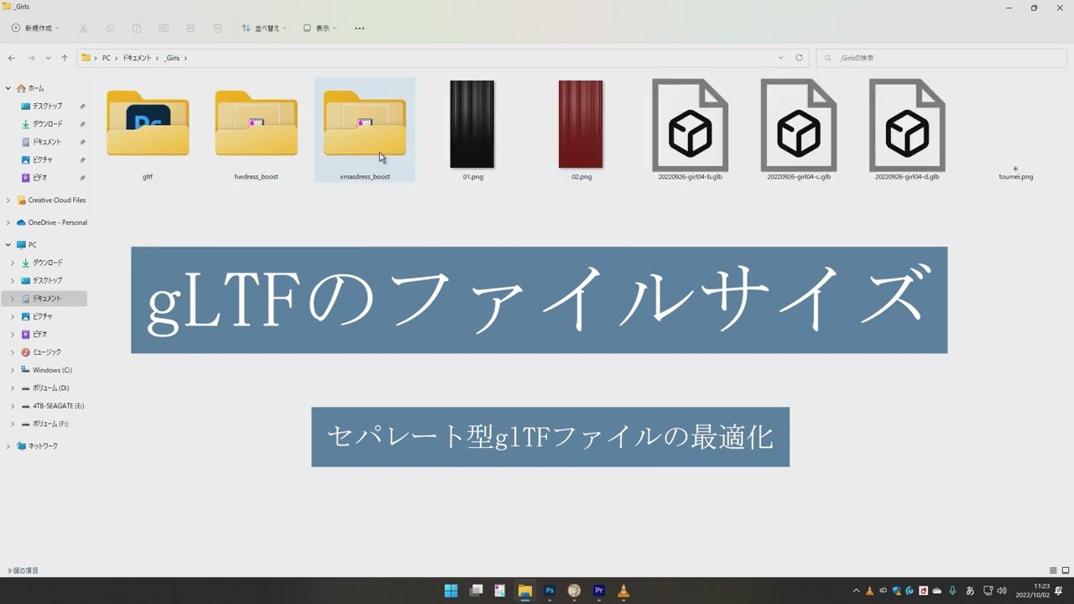Click PC in the address breadcrumb
This screenshot has width=1074, height=604.
(x=107, y=58)
